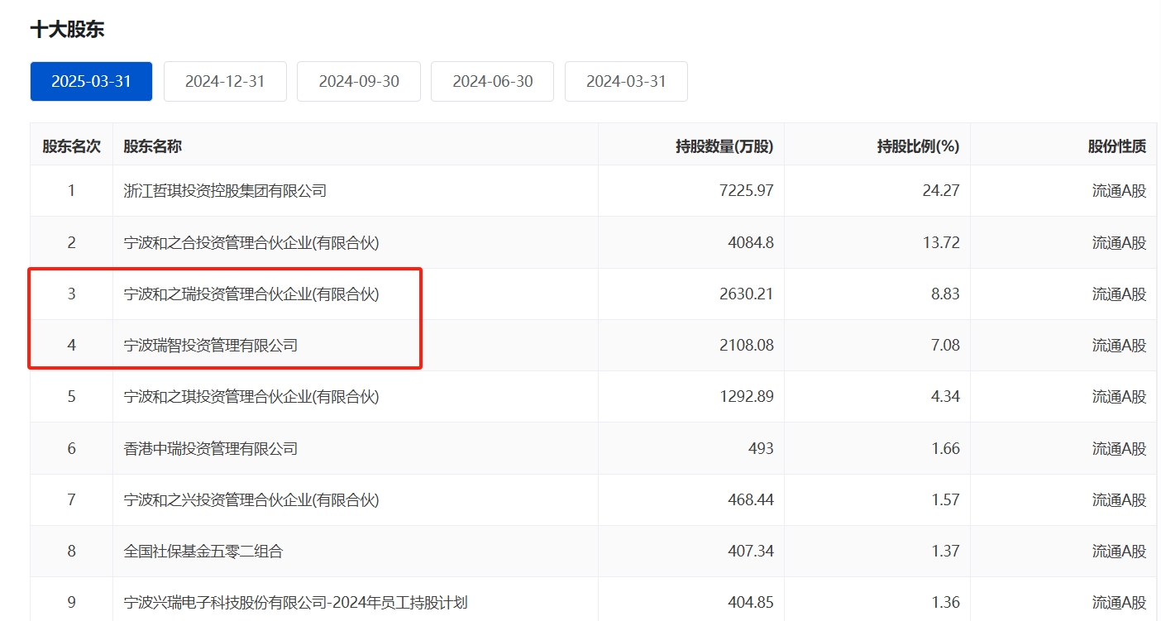Click 流通A股 in 浙江哲琪投资 row
Viewport: 1161px width, 621px height.
coord(1120,191)
